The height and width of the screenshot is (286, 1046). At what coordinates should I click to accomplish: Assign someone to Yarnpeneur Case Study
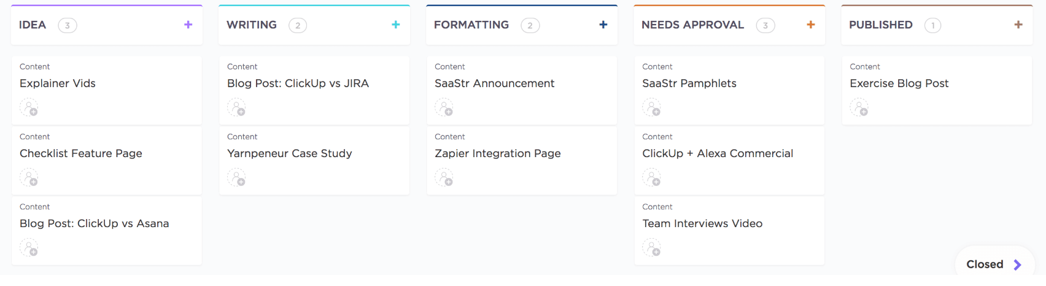pos(236,177)
